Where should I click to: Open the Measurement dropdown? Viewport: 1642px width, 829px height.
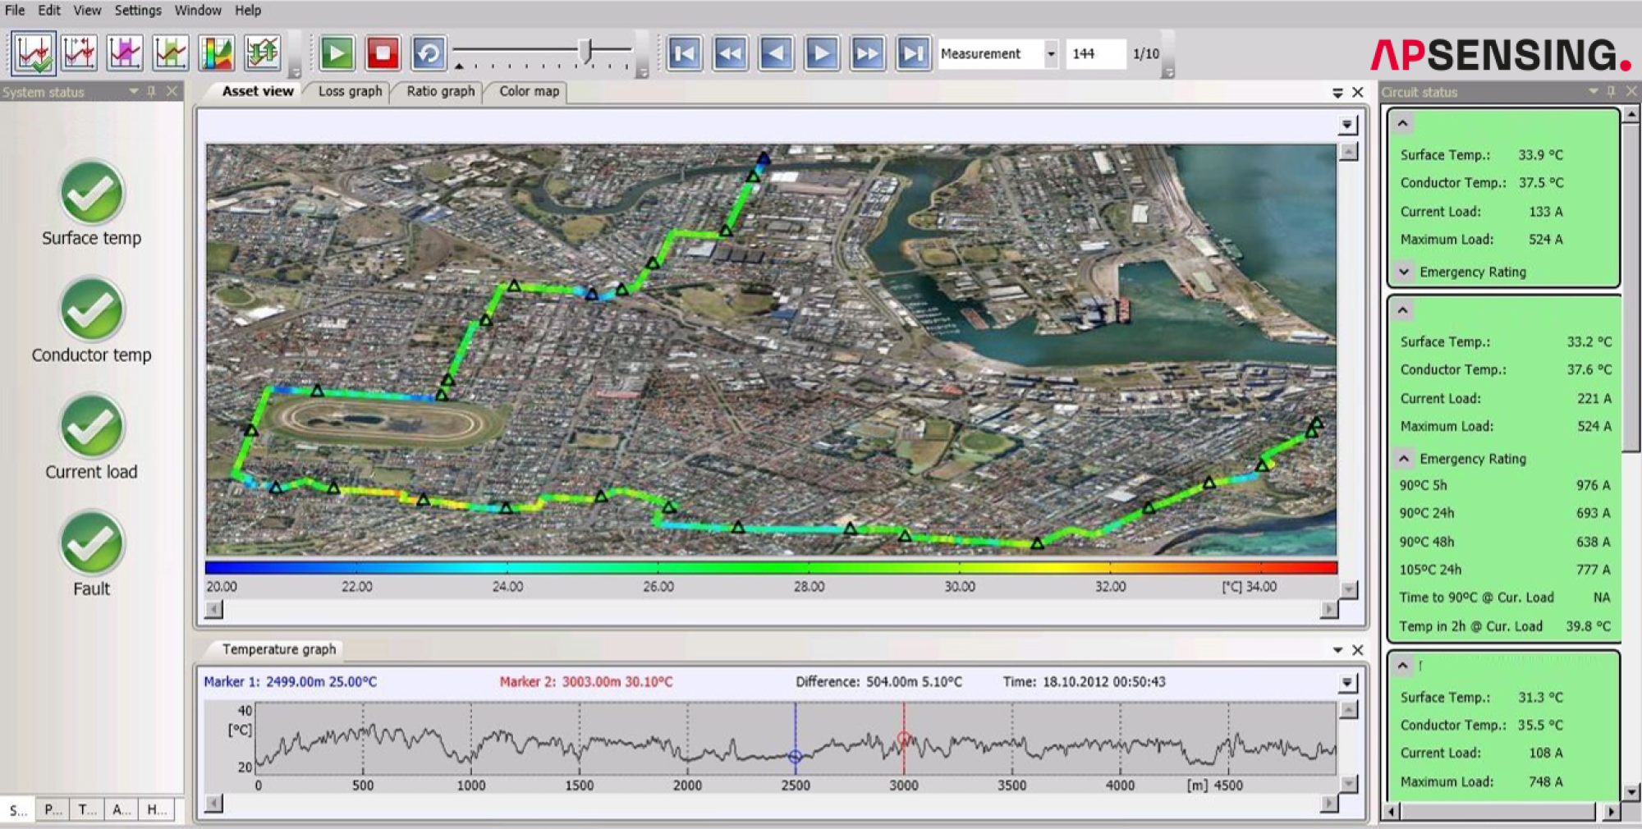(1050, 54)
